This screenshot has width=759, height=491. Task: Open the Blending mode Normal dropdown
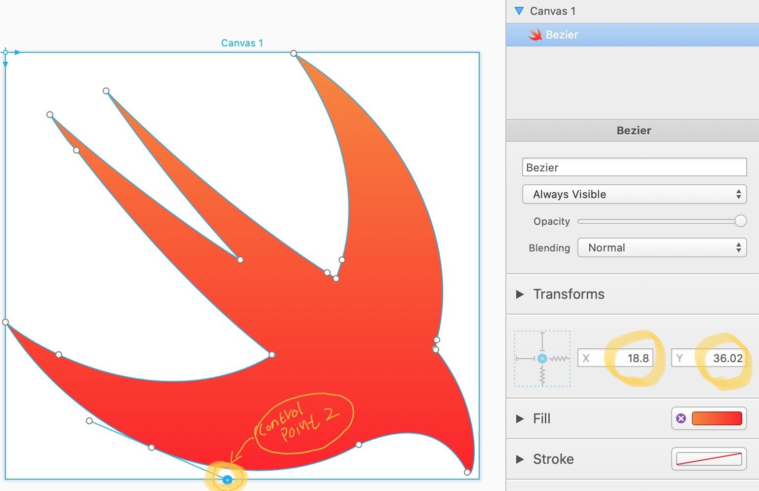(x=661, y=247)
